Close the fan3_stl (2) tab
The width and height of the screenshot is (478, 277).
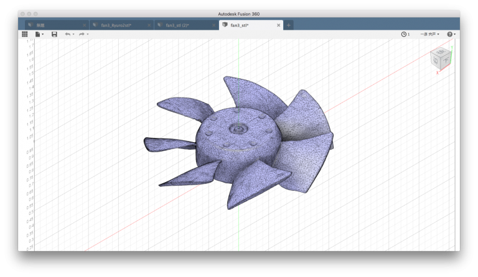pos(213,25)
